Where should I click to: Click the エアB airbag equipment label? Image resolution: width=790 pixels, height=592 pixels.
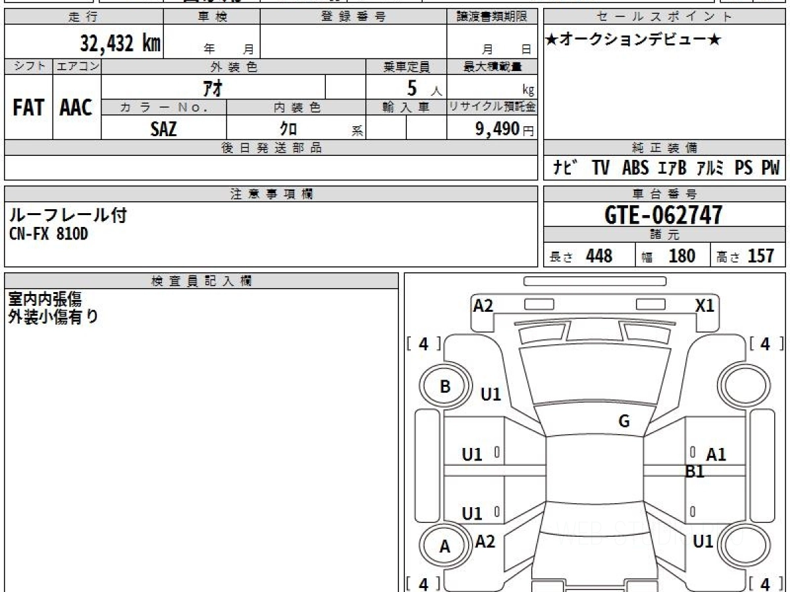click(672, 168)
